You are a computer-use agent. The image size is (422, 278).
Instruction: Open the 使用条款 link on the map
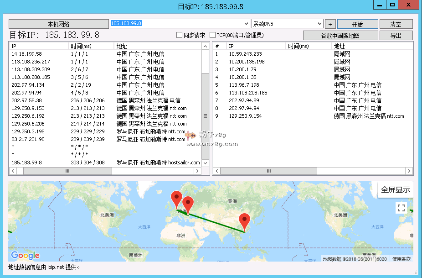pos(401,259)
